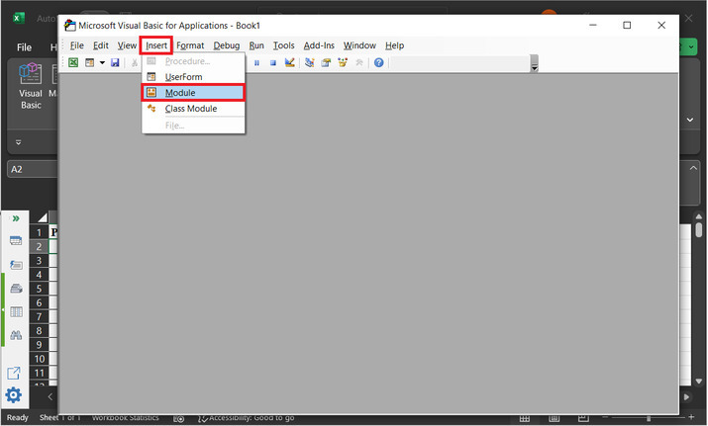Open the Edit menu
The height and width of the screenshot is (426, 708).
(101, 45)
